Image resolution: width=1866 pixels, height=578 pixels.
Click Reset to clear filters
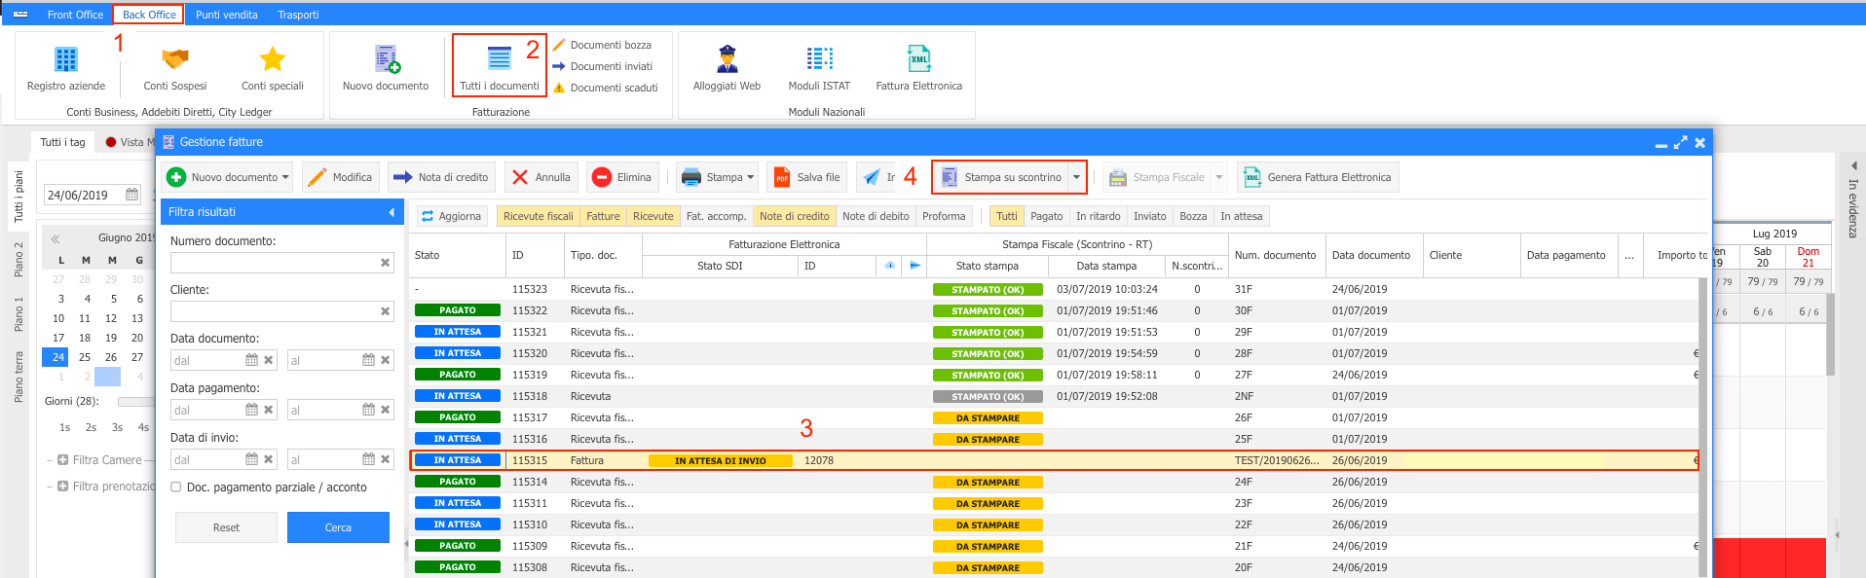(x=226, y=527)
